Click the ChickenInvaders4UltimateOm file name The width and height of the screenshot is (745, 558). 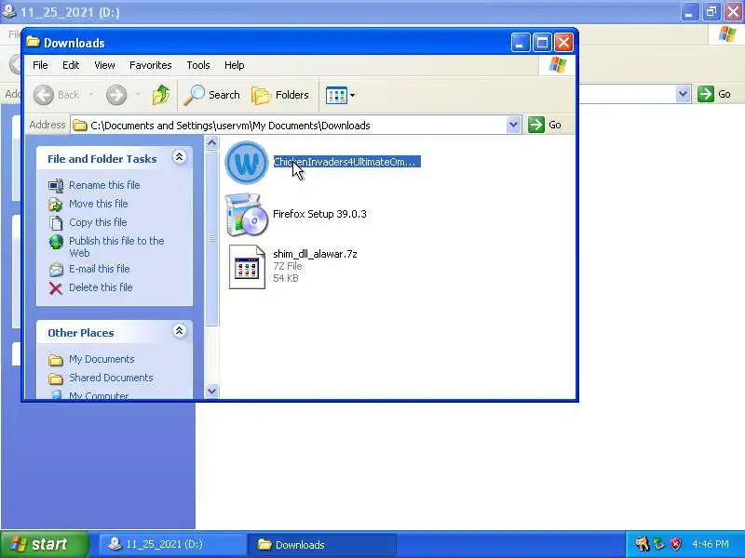[x=346, y=162]
